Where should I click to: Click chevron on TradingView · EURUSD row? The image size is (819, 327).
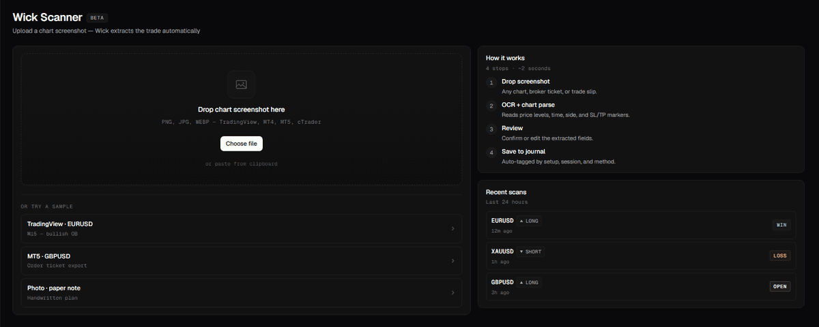pyautogui.click(x=452, y=229)
